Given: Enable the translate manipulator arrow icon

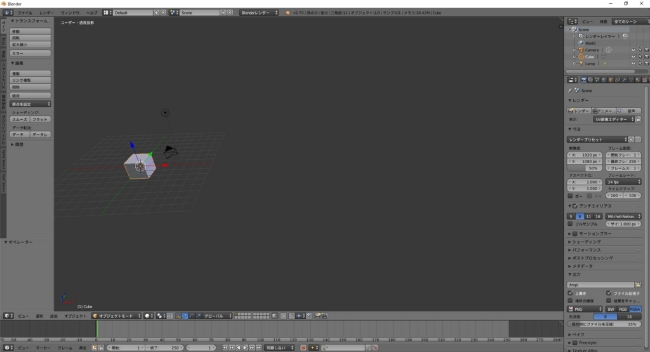Looking at the screenshot, I should [x=185, y=316].
